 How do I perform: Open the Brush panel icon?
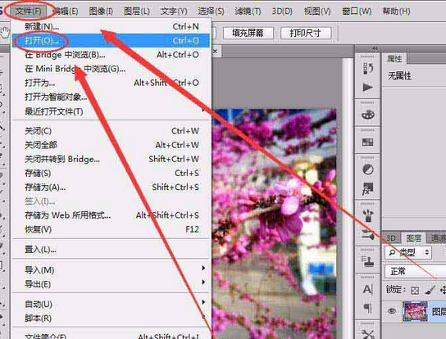coord(368,216)
